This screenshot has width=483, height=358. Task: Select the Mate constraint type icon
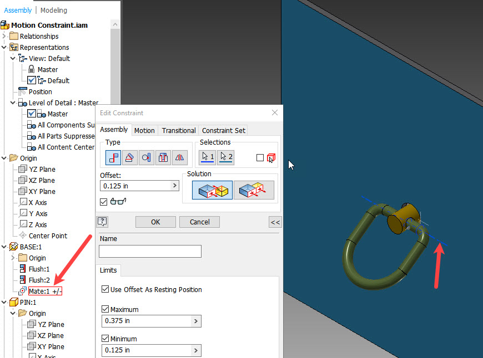(113, 157)
